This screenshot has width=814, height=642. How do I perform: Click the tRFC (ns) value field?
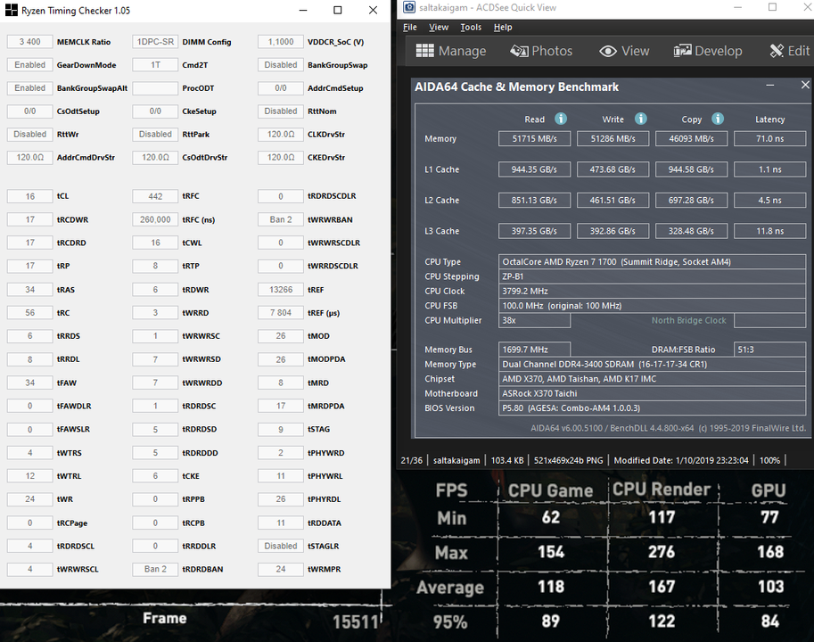[155, 219]
